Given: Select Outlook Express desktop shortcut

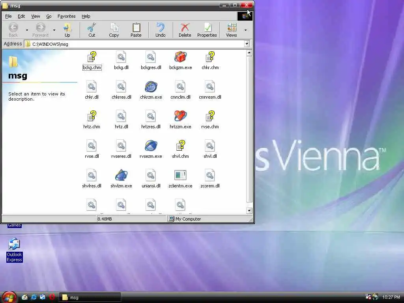Looking at the screenshot, I should 14,250.
